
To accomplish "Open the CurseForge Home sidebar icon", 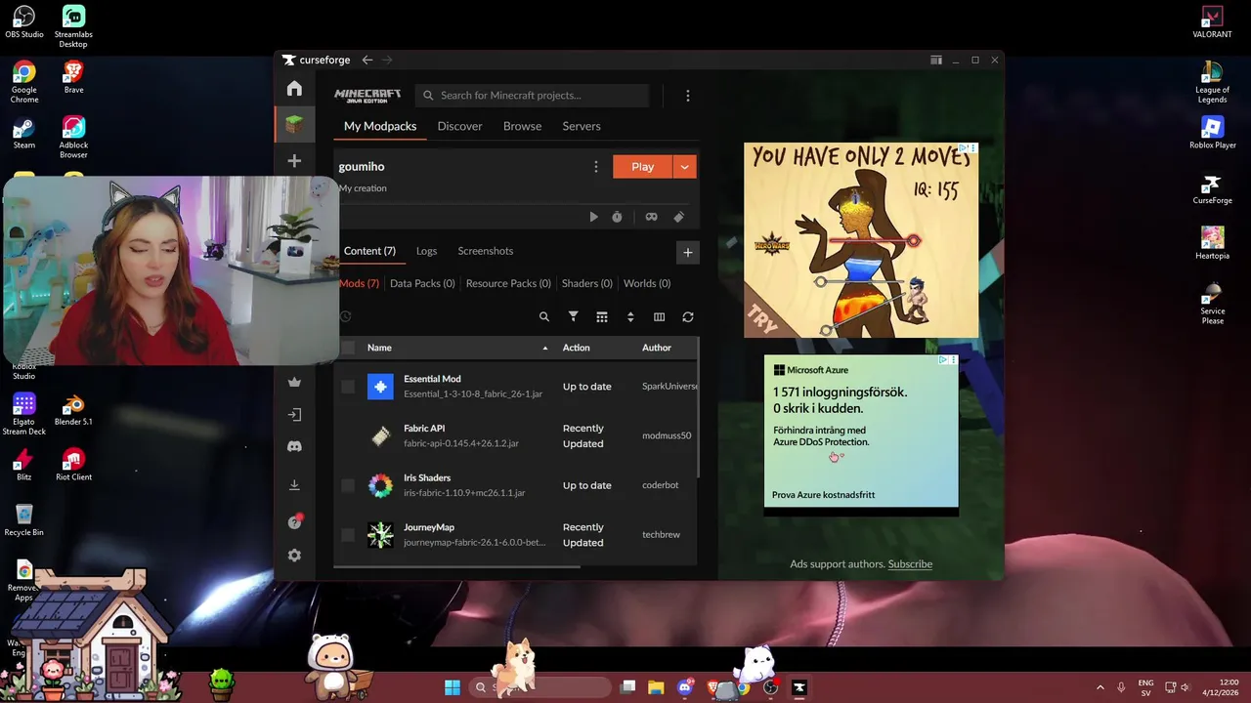I will (x=294, y=89).
